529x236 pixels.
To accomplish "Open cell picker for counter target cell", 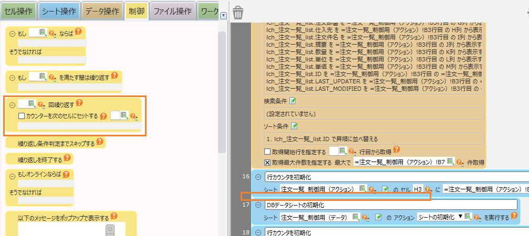I will click(x=125, y=115).
